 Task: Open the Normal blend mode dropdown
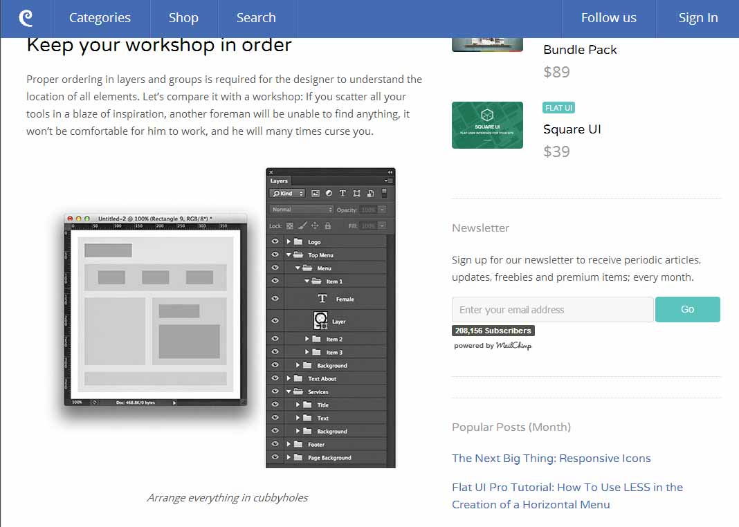pyautogui.click(x=302, y=209)
